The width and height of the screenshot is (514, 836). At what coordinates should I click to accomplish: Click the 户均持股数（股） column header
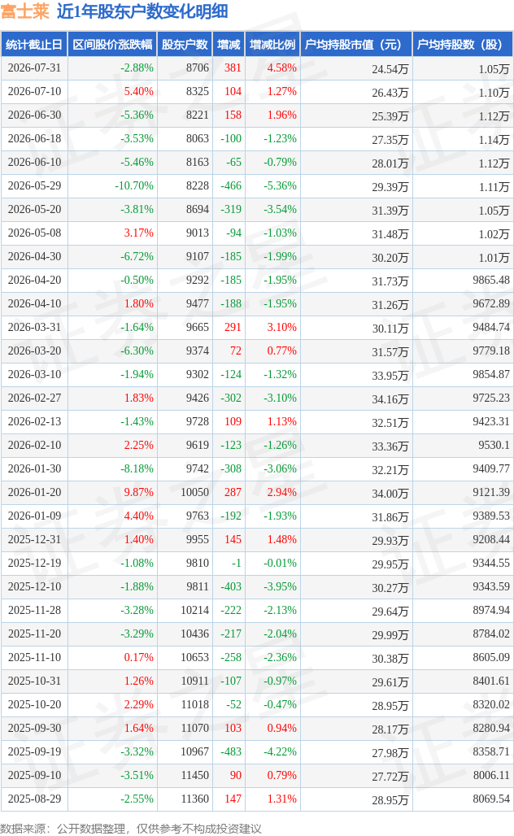click(x=463, y=44)
